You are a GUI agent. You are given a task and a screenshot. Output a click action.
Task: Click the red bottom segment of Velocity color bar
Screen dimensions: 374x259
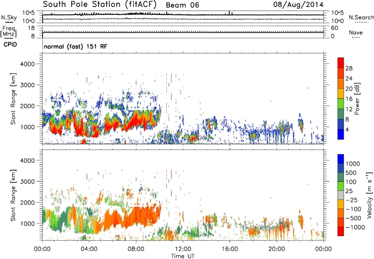click(341, 231)
